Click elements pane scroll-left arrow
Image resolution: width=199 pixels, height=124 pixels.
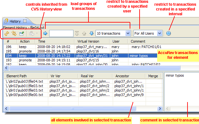[6, 109]
